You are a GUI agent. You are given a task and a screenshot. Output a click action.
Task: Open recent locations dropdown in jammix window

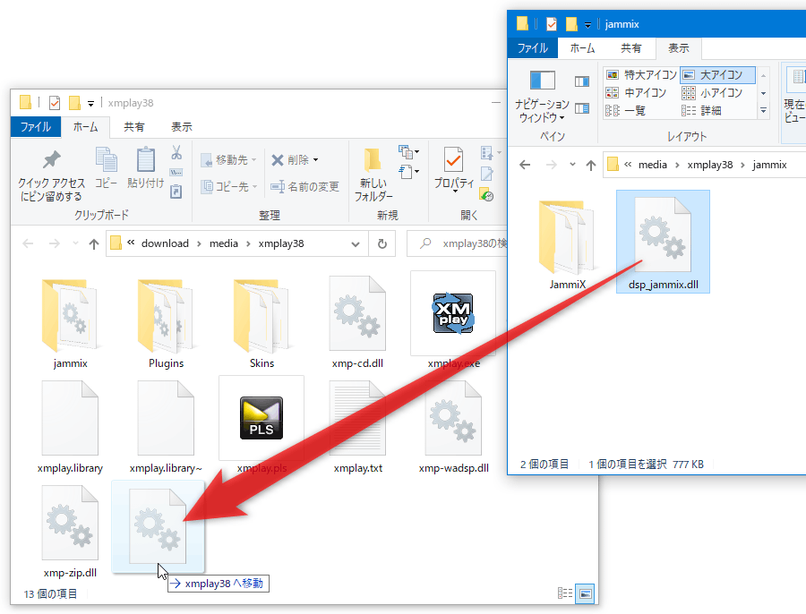[x=572, y=165]
